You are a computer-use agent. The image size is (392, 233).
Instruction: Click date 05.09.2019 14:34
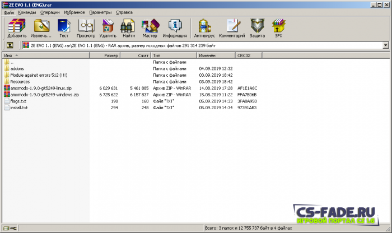click(x=216, y=108)
